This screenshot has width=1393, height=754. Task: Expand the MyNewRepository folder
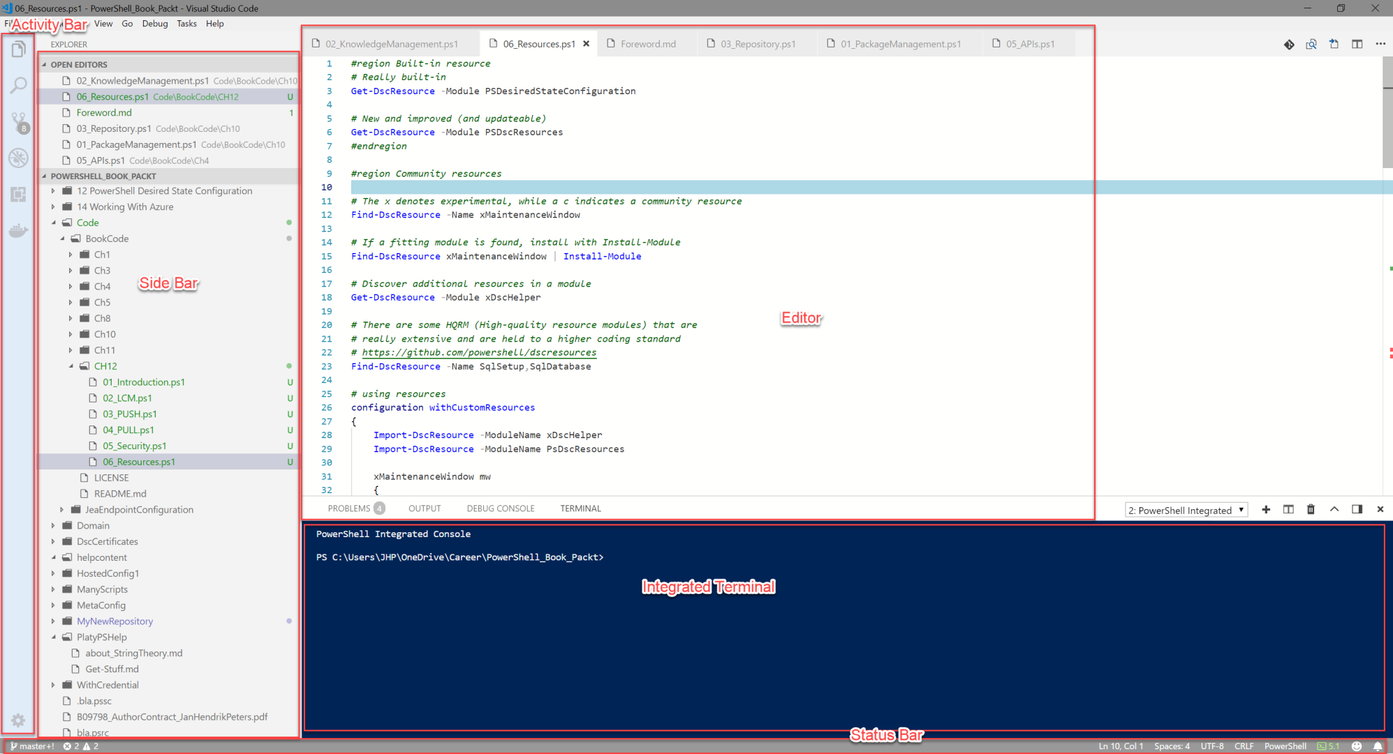(53, 621)
